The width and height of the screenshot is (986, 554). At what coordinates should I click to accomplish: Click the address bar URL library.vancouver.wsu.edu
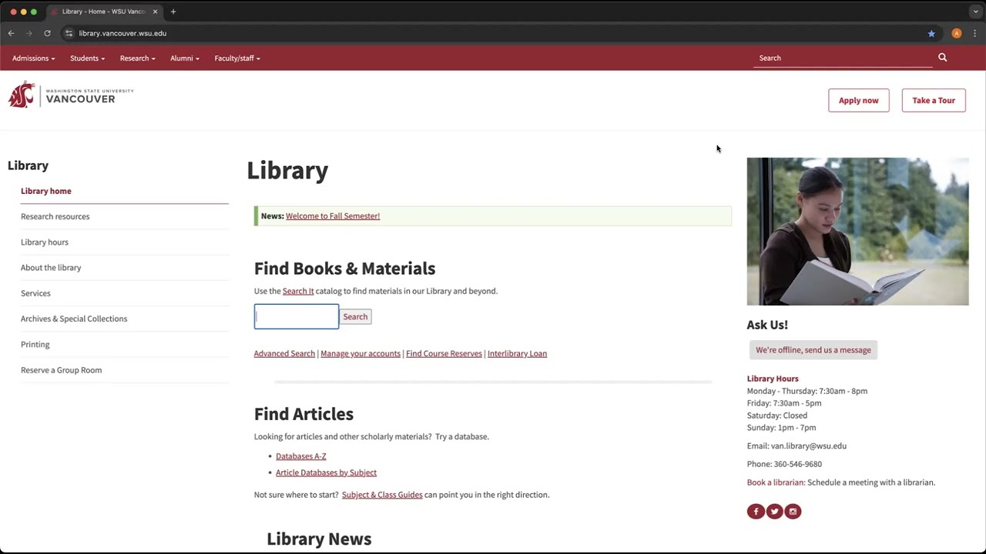(122, 33)
